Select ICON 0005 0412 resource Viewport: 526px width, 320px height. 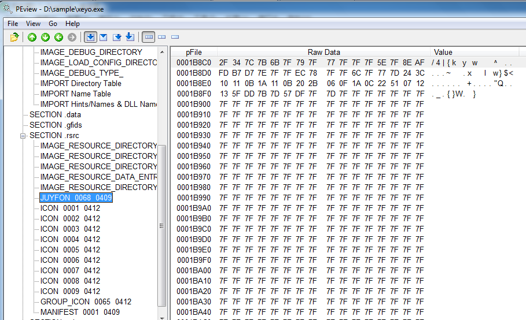tap(70, 250)
